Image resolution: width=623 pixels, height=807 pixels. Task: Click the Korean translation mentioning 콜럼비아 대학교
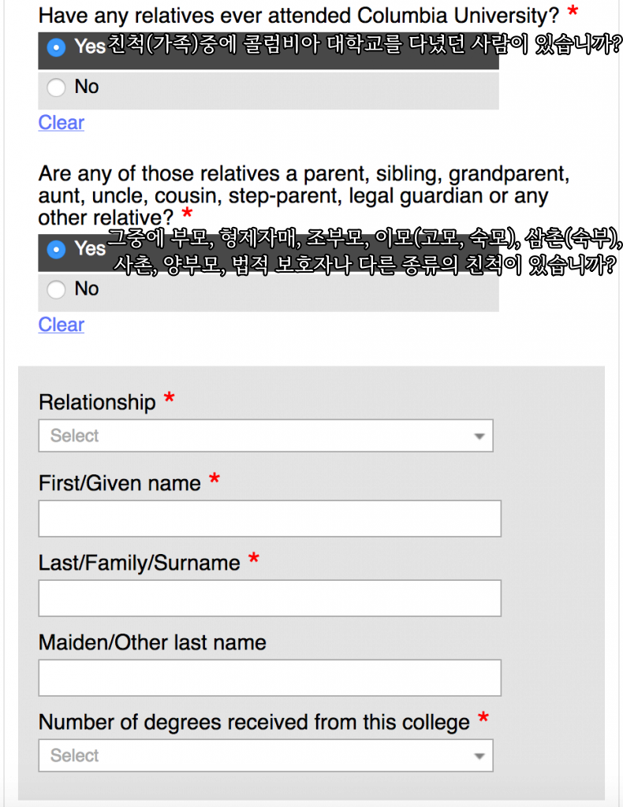(363, 46)
